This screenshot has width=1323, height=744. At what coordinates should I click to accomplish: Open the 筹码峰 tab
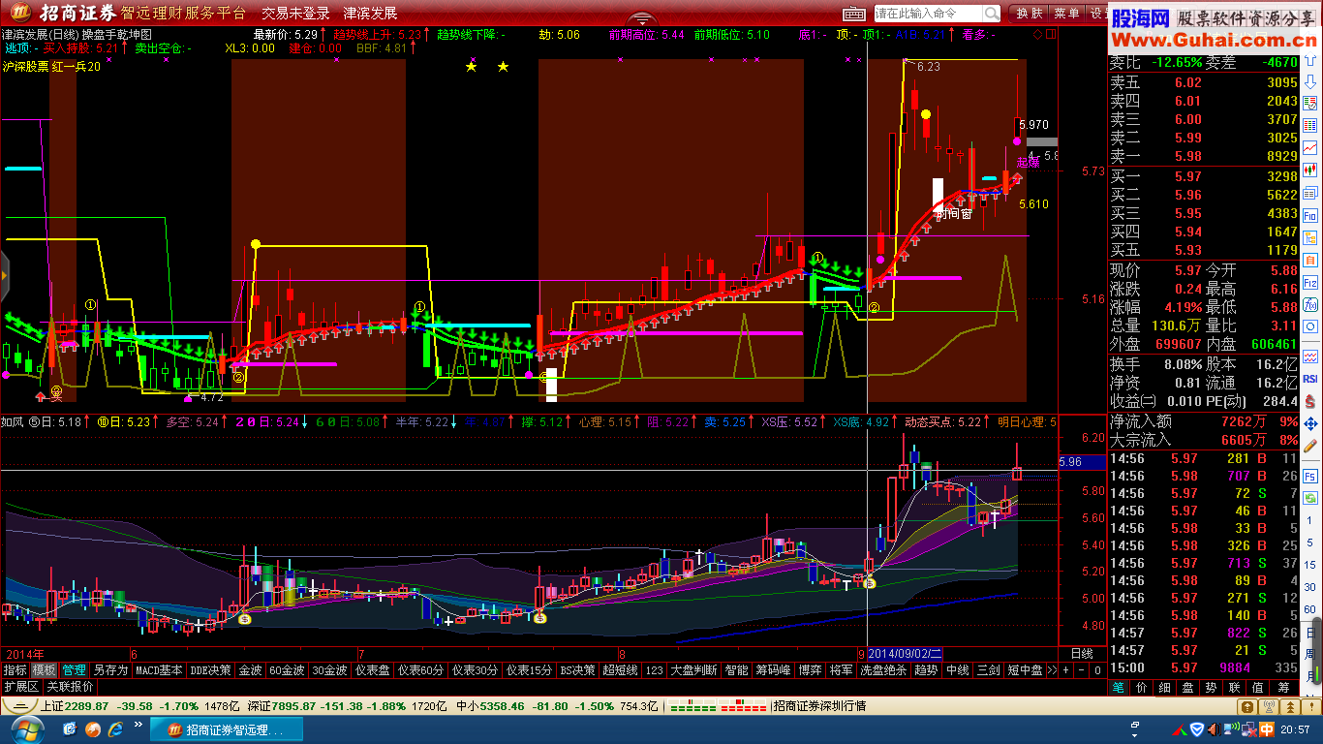(x=773, y=669)
